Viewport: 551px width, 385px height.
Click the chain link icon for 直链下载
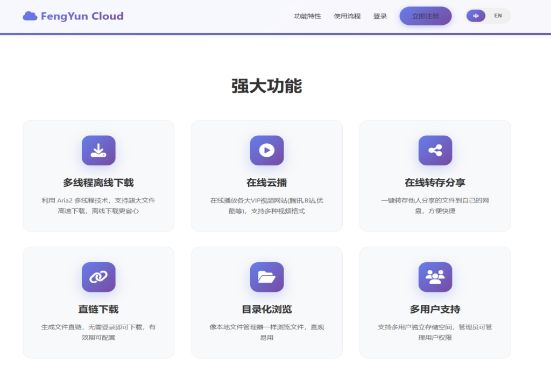pyautogui.click(x=98, y=277)
